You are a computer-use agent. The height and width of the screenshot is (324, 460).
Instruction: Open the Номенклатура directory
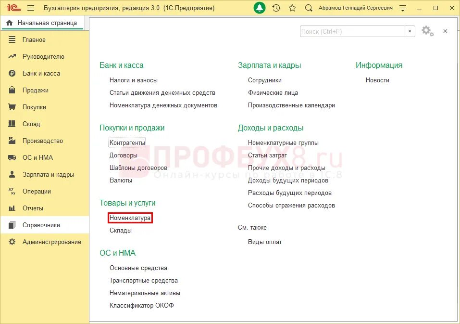pos(130,218)
